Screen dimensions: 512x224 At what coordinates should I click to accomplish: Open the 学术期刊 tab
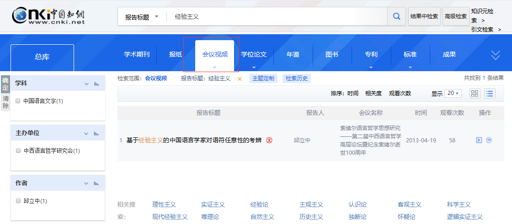point(137,54)
